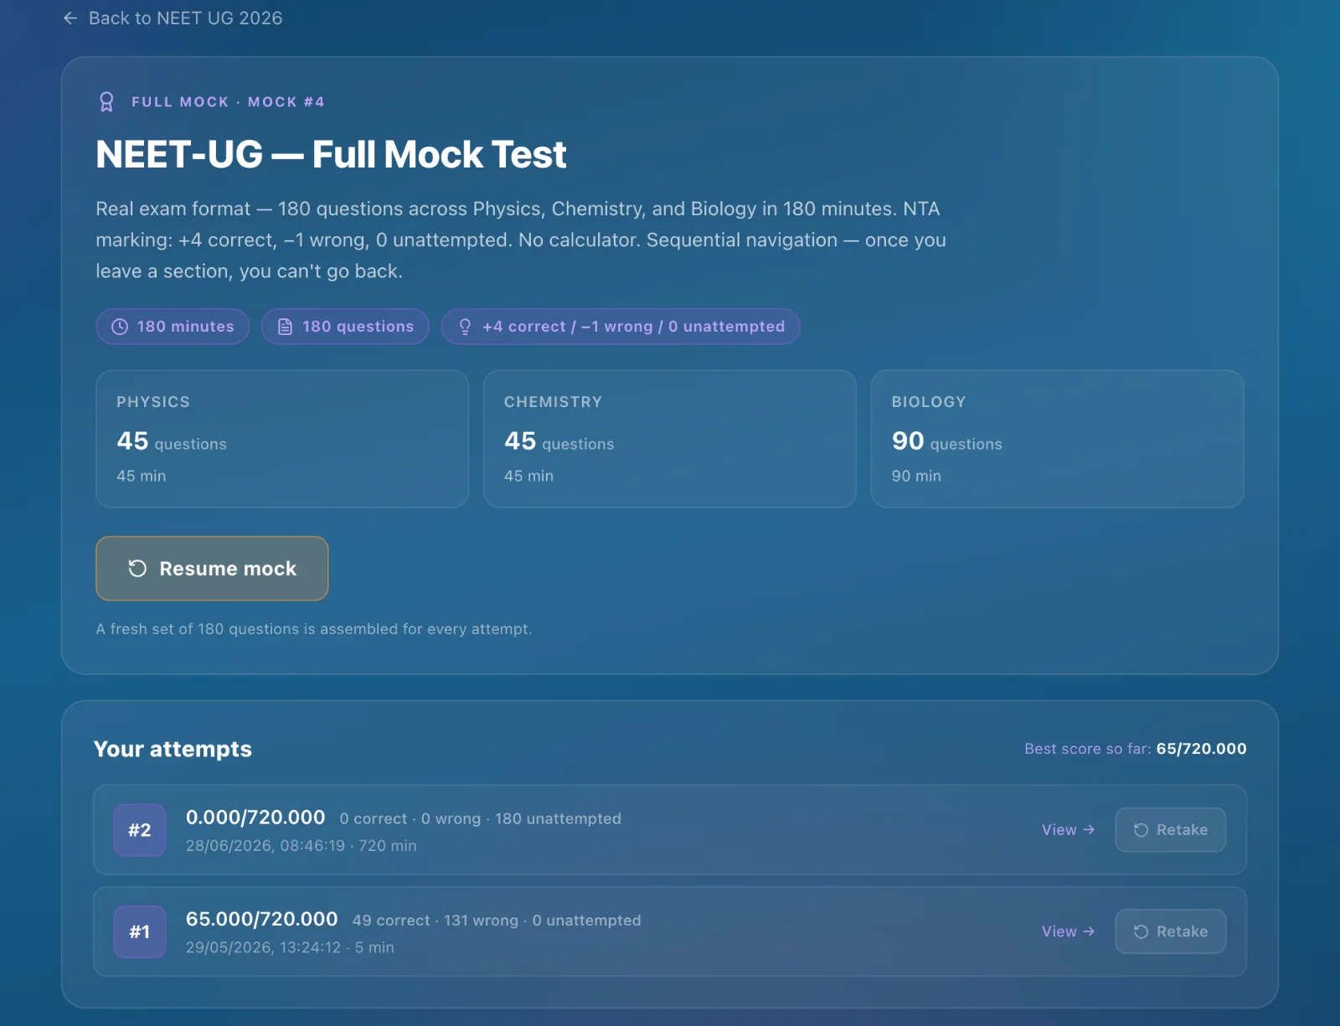
Task: Select the 180 minutes chip
Action: (x=173, y=327)
